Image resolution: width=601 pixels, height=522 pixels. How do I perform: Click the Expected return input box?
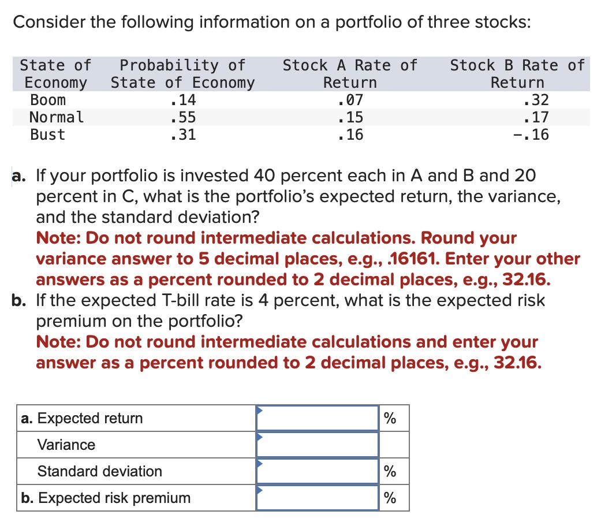point(318,418)
